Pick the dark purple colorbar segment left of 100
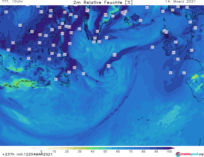This screenshot has height=157, width=204. pos(166,148)
